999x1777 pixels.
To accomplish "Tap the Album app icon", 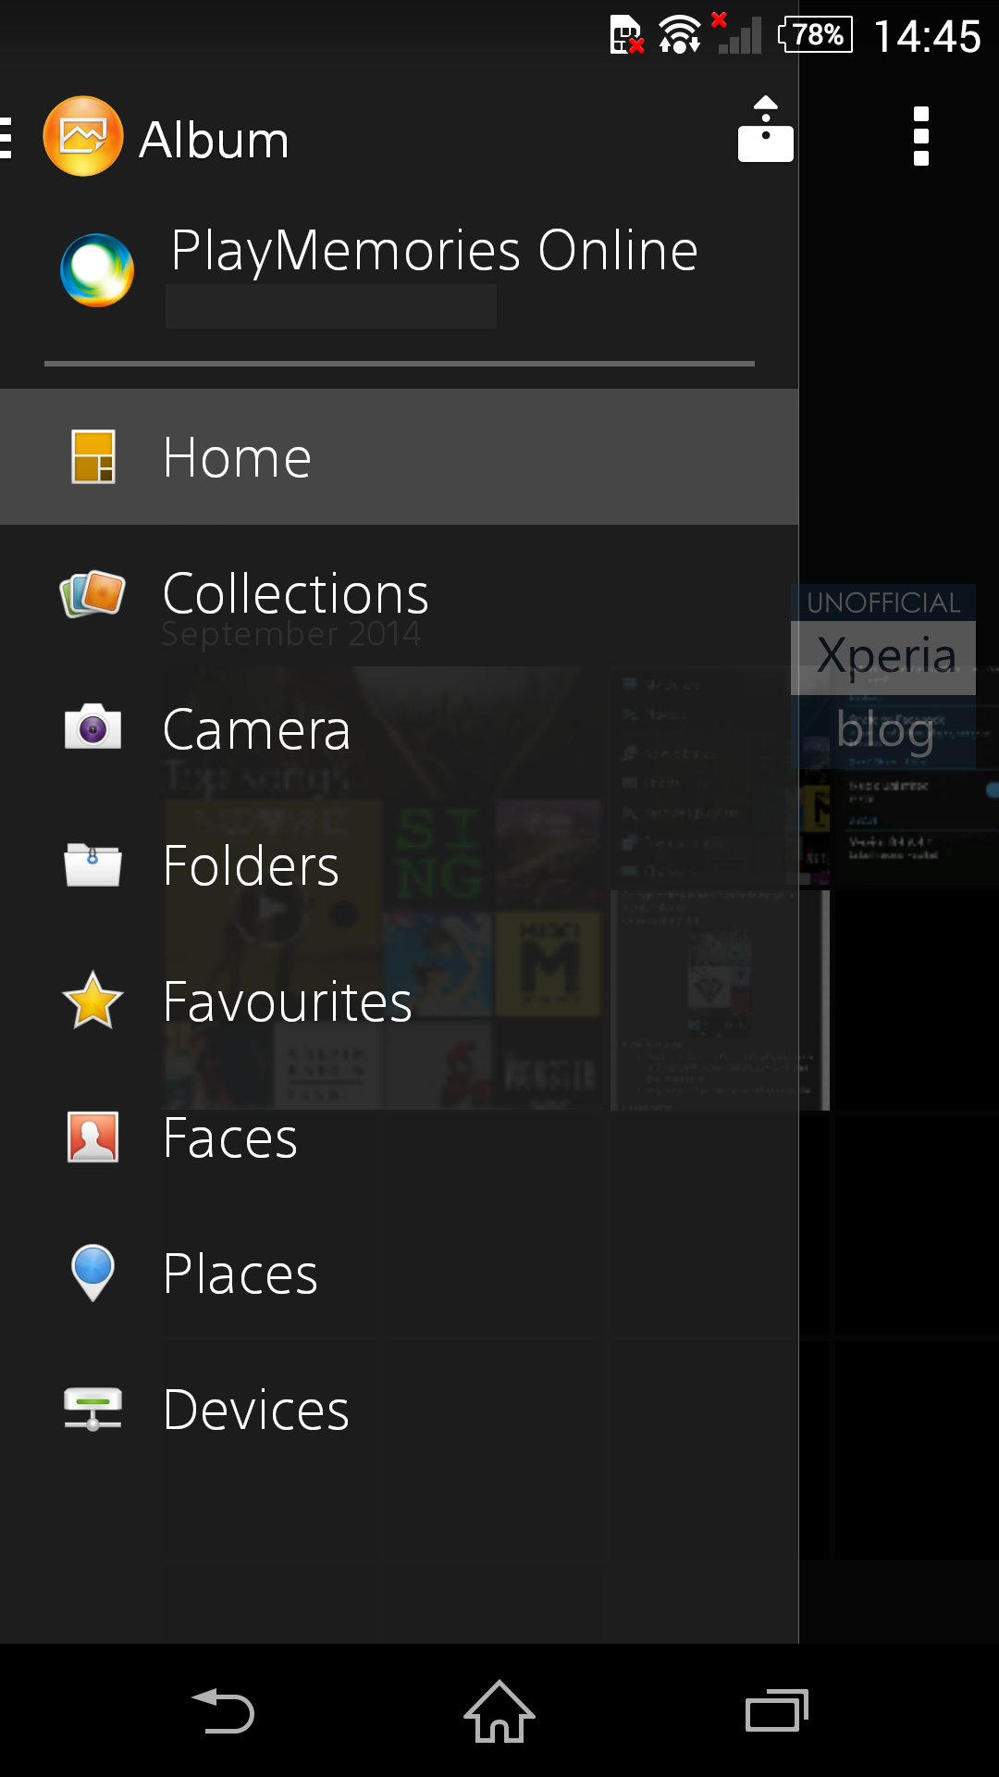I will pos(83,137).
